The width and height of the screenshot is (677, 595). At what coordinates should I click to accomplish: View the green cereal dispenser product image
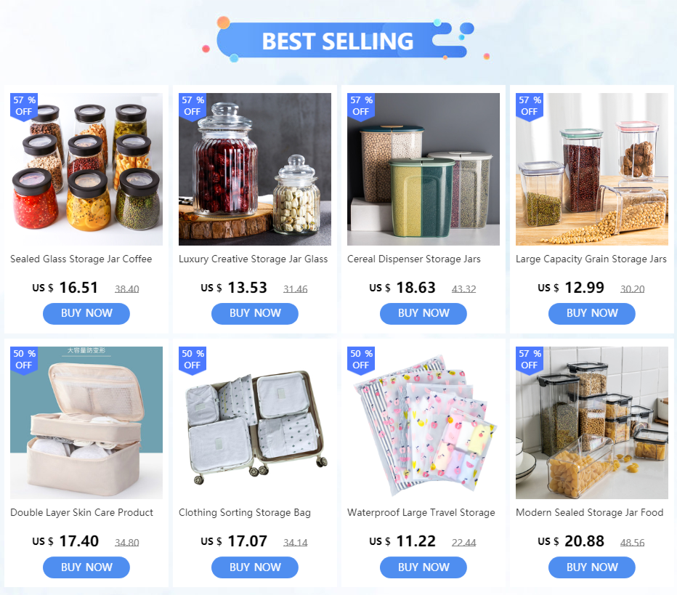click(x=423, y=169)
